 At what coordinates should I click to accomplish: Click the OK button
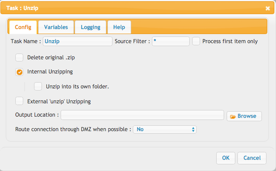[226, 158]
